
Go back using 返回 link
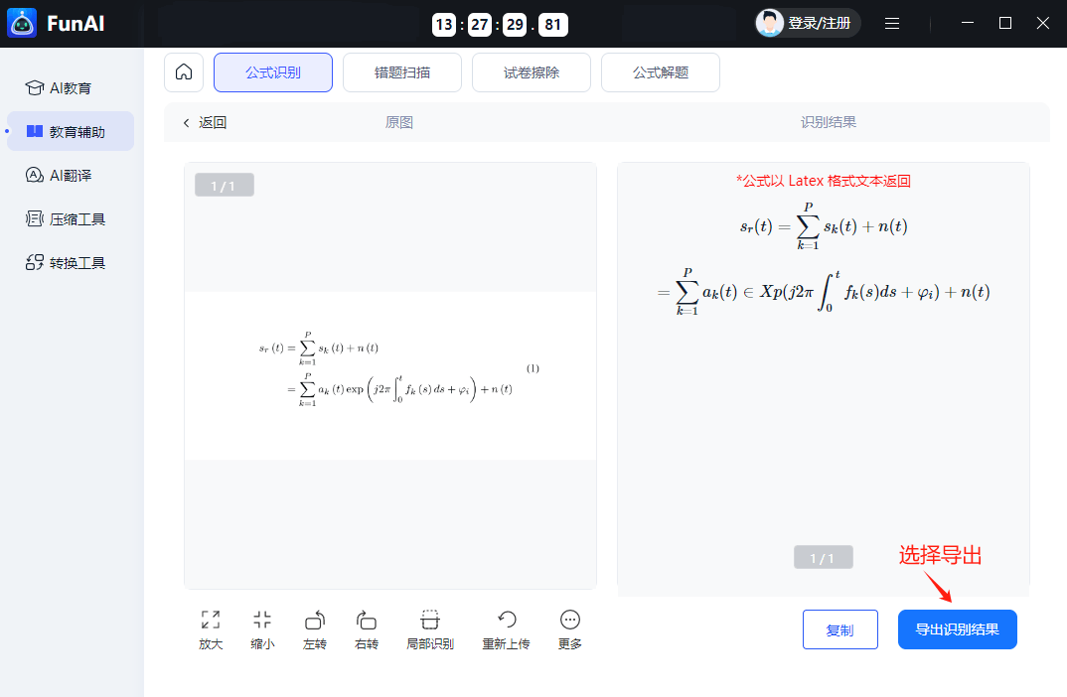(205, 122)
